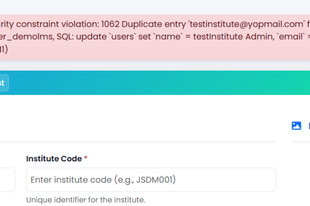Click the 'Unique identifier for the institute' hint
The height and width of the screenshot is (206, 310).
tap(86, 200)
